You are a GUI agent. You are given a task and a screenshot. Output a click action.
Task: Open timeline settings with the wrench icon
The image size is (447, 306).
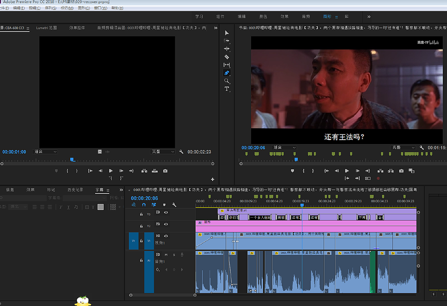[175, 205]
